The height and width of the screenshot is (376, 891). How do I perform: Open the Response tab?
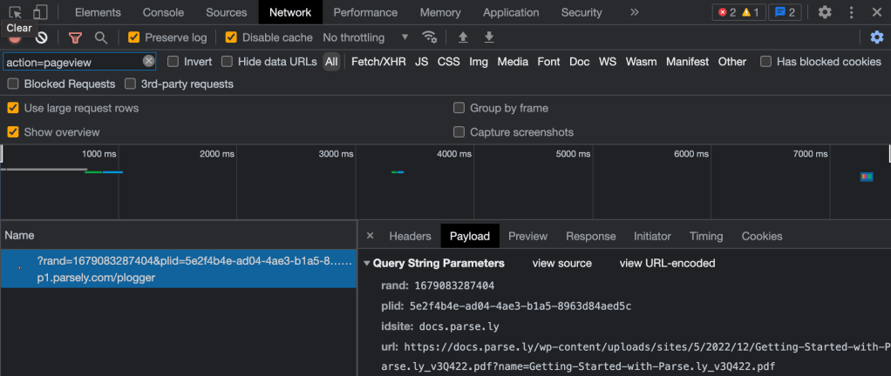591,236
